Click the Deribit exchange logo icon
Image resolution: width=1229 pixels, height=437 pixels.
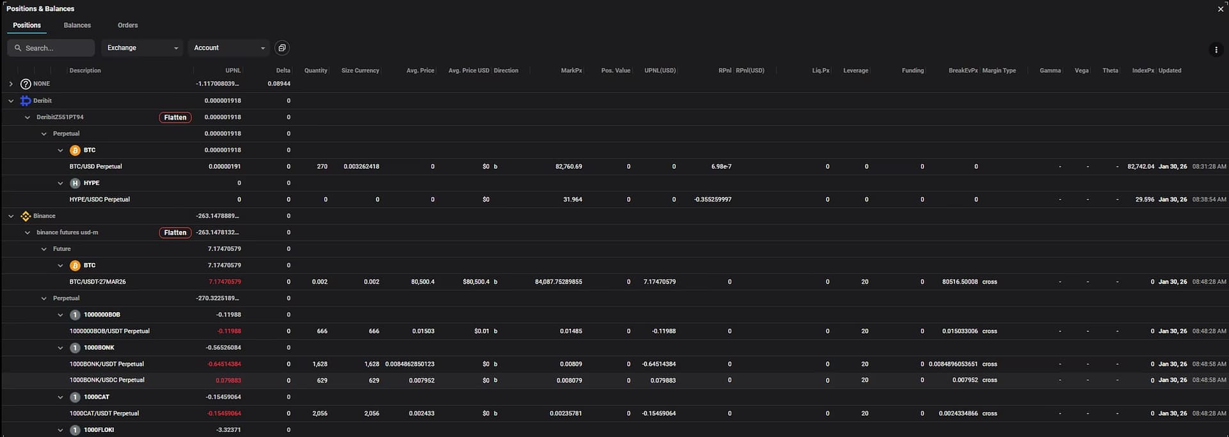click(26, 100)
